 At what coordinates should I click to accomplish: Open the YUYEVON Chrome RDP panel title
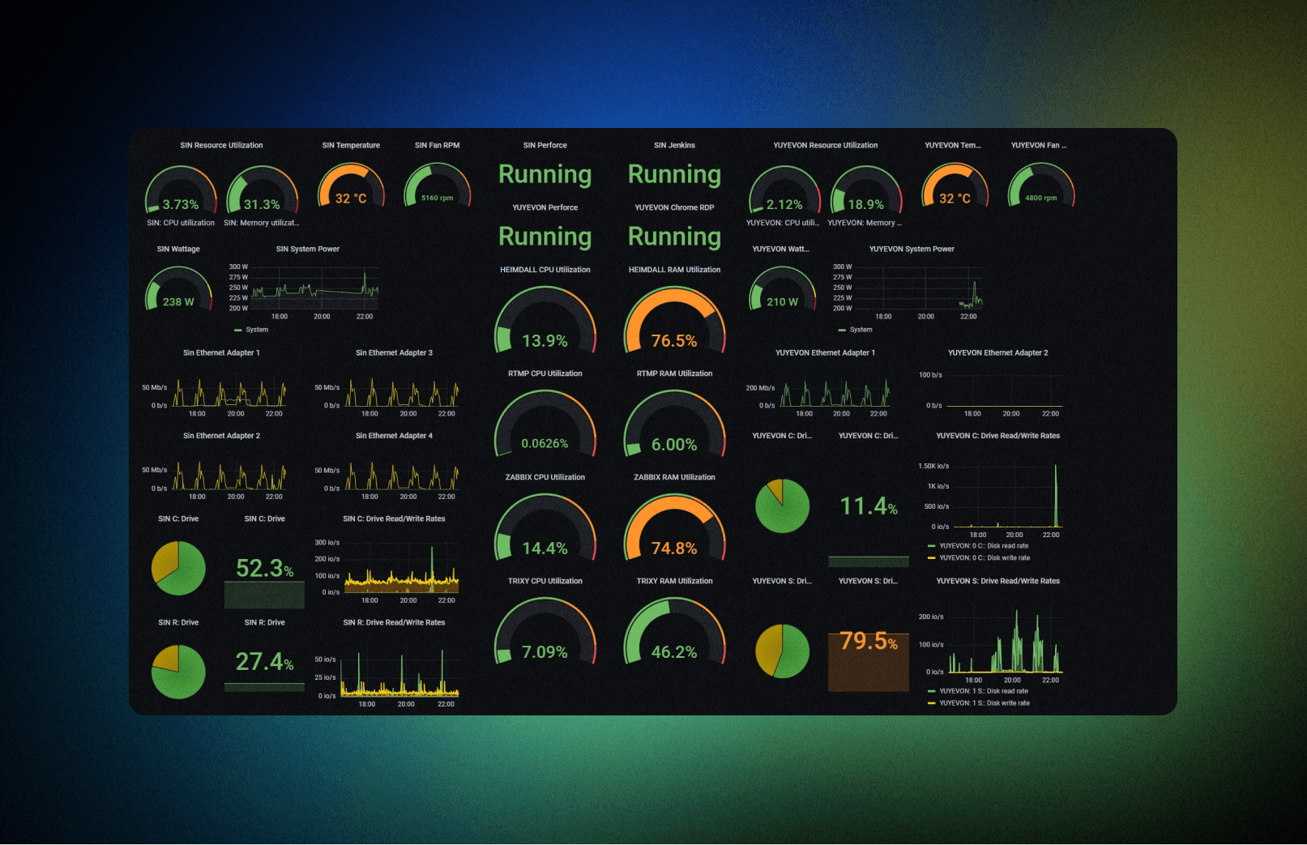pos(674,208)
